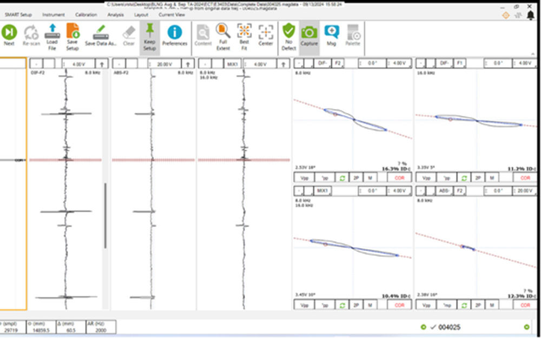The image size is (541, 338).
Task: Click the green Next button
Action: tap(9, 35)
